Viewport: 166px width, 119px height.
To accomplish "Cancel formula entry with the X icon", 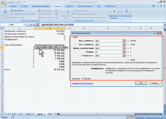I will 31,25.
